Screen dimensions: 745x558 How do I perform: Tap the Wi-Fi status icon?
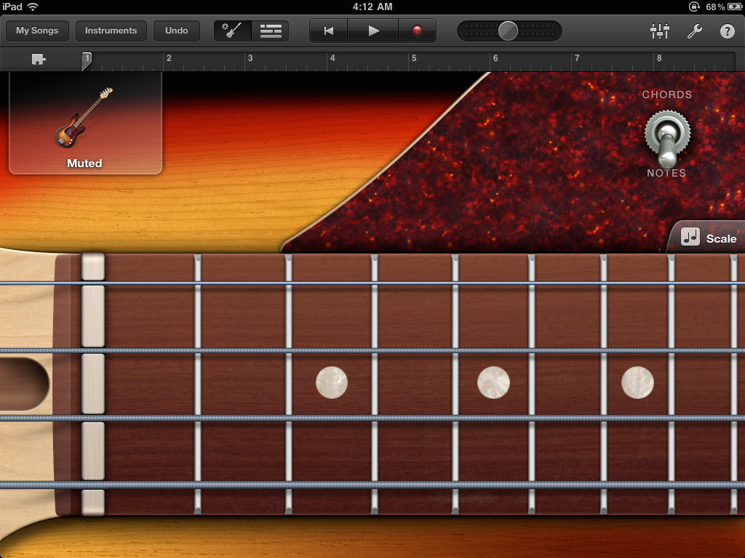[x=33, y=7]
